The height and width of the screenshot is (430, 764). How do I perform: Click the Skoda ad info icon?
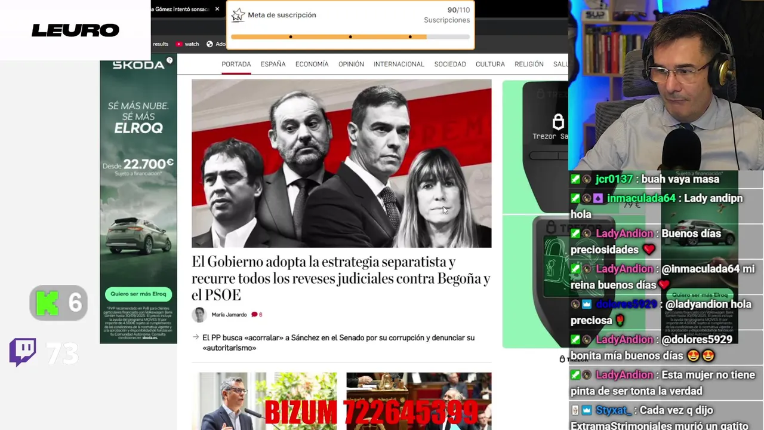tap(170, 60)
